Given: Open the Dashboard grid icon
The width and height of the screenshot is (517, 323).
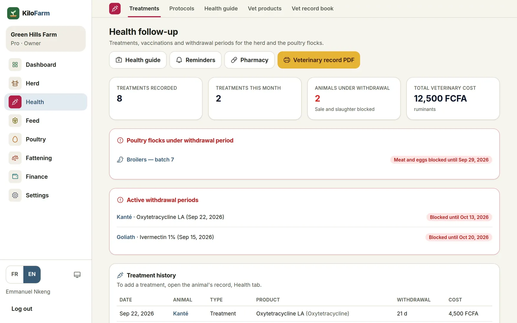Looking at the screenshot, I should pyautogui.click(x=15, y=65).
